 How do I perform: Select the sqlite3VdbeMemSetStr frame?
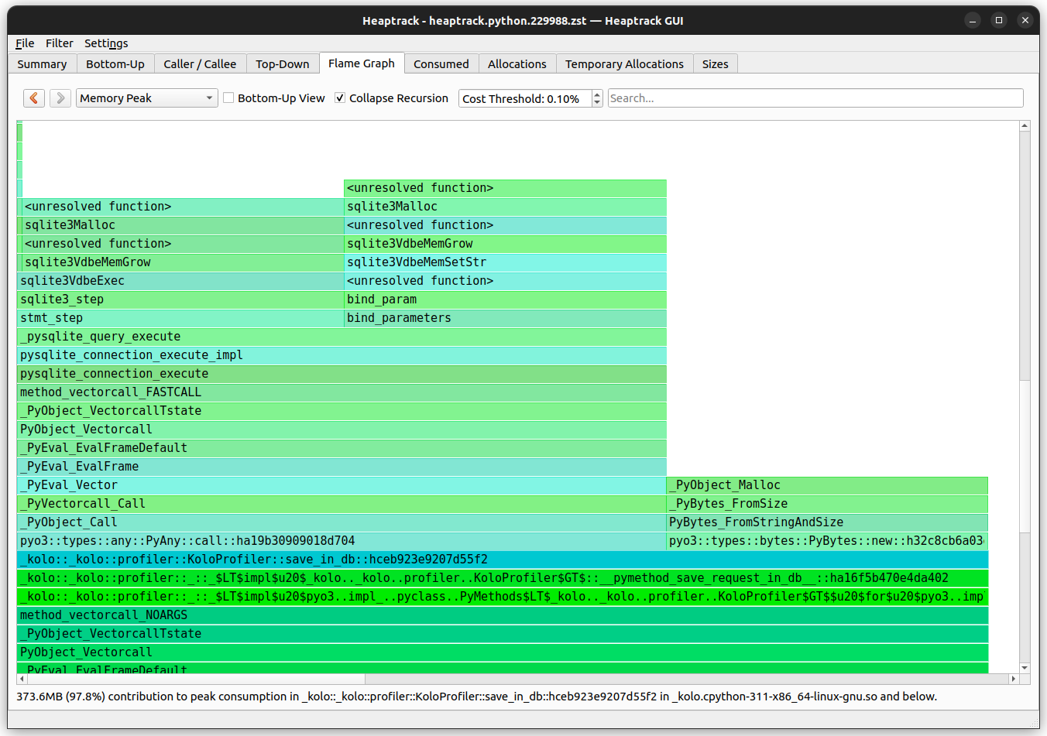pyautogui.click(x=505, y=262)
